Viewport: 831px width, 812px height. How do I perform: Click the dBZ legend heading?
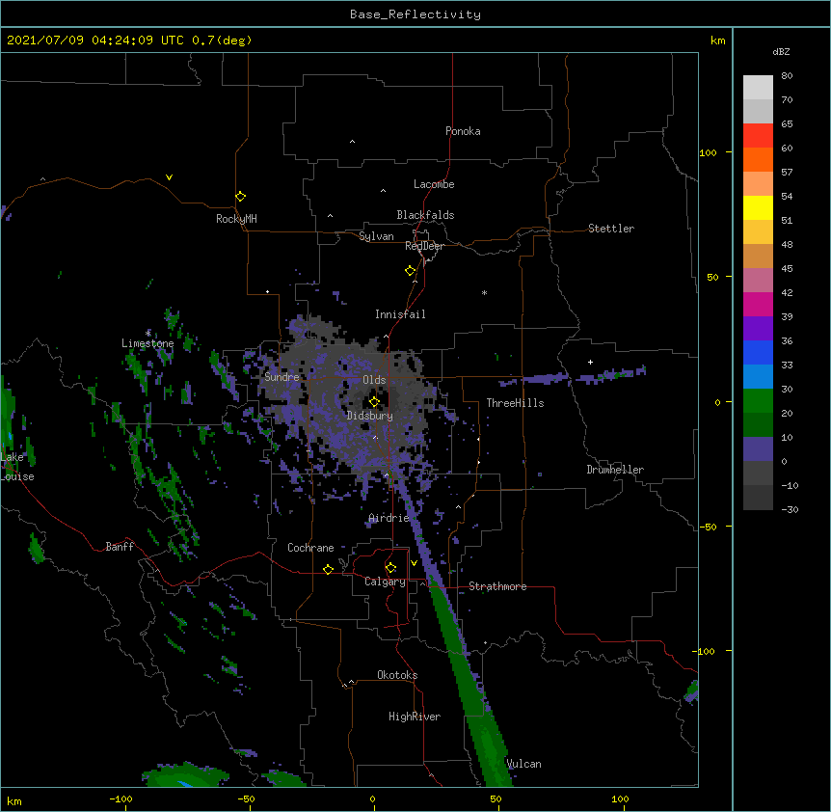[781, 51]
